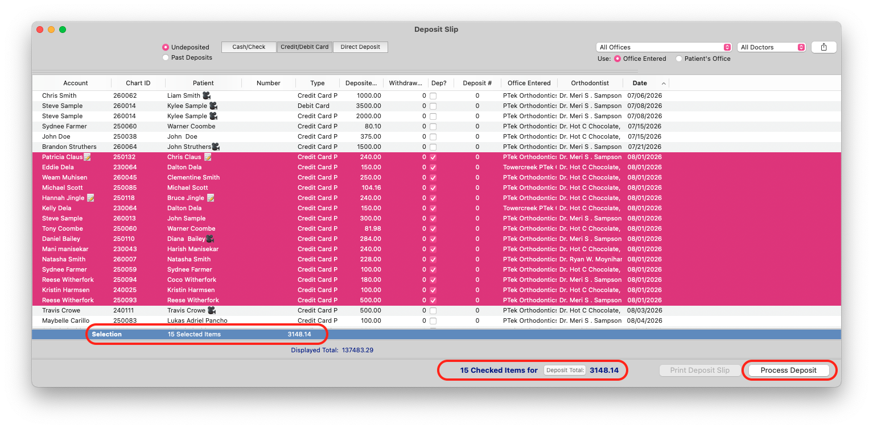Viewport: 873px width, 429px height.
Task: Sort by the Type column header
Action: tap(318, 83)
